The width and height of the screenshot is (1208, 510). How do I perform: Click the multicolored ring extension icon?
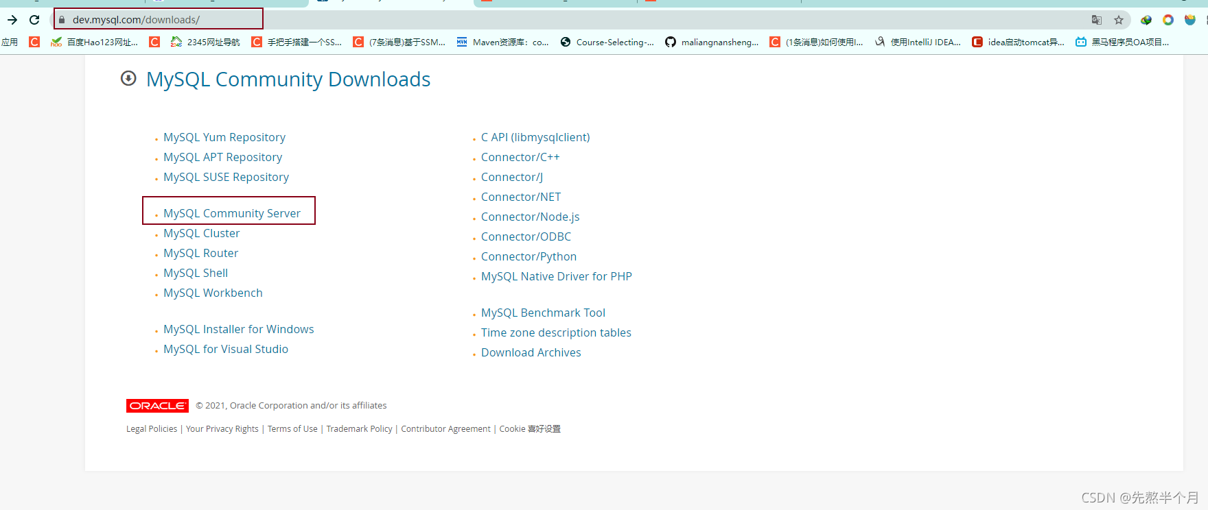[x=1168, y=20]
